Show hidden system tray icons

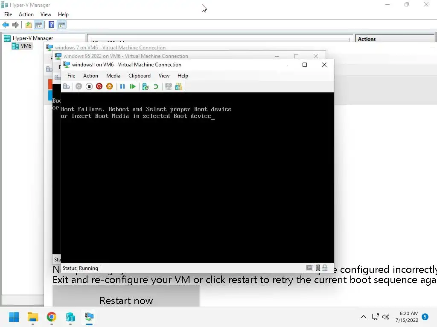[364, 317]
